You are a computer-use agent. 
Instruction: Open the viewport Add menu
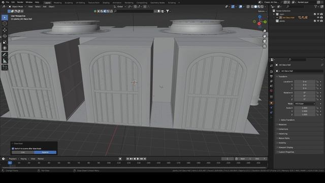point(45,7)
